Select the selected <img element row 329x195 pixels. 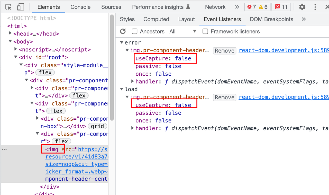(x=54, y=164)
